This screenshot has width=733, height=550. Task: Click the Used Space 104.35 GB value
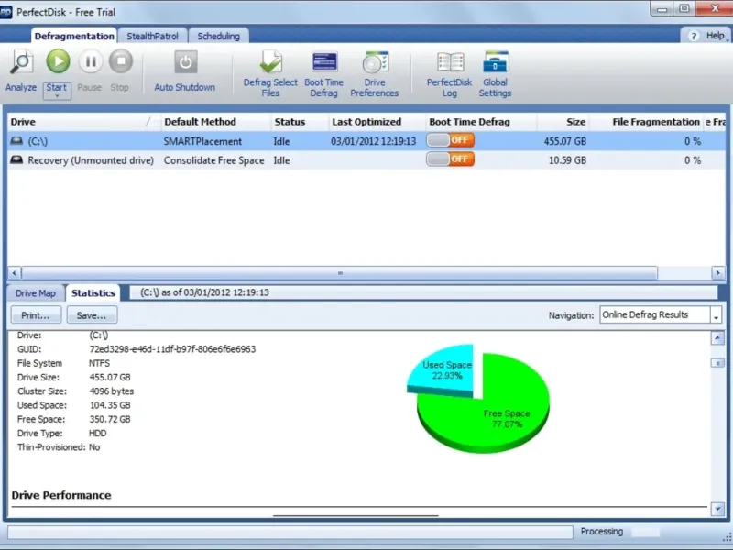click(110, 405)
